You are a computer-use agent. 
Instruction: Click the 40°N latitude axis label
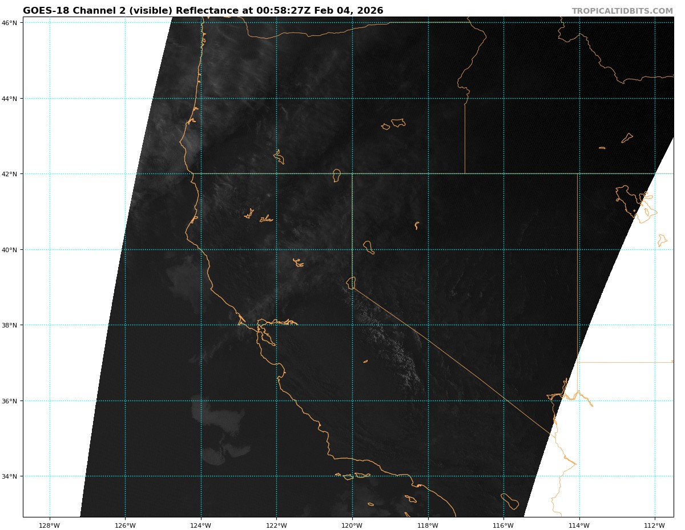[x=13, y=249]
